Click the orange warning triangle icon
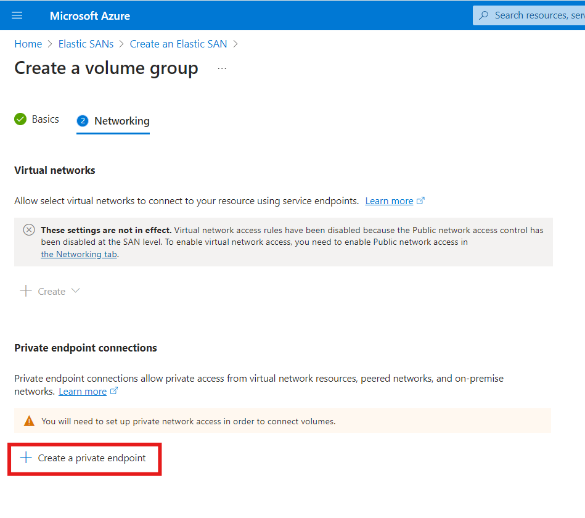Screen dimensions: 585x518 click(29, 421)
